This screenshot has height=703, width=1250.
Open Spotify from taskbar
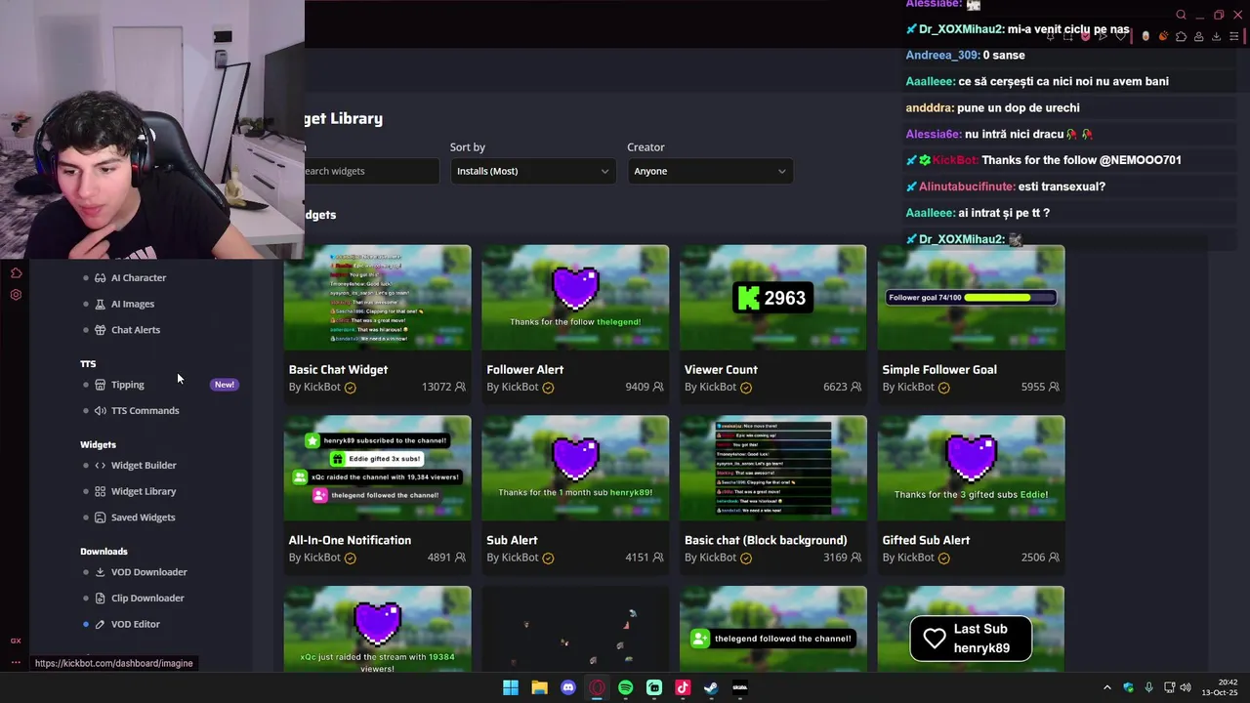625,687
